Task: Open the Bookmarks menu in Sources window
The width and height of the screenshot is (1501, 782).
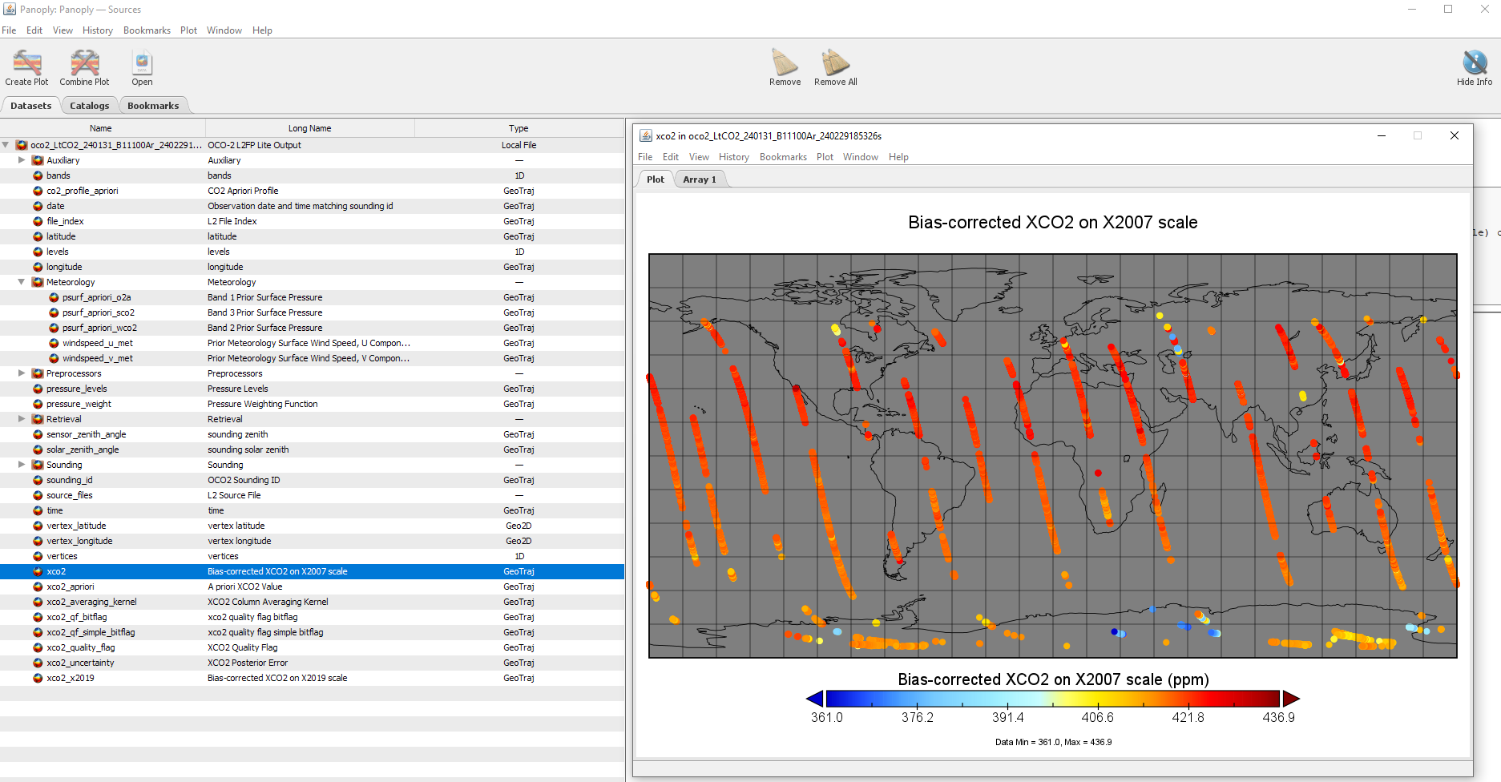Action: tap(147, 30)
